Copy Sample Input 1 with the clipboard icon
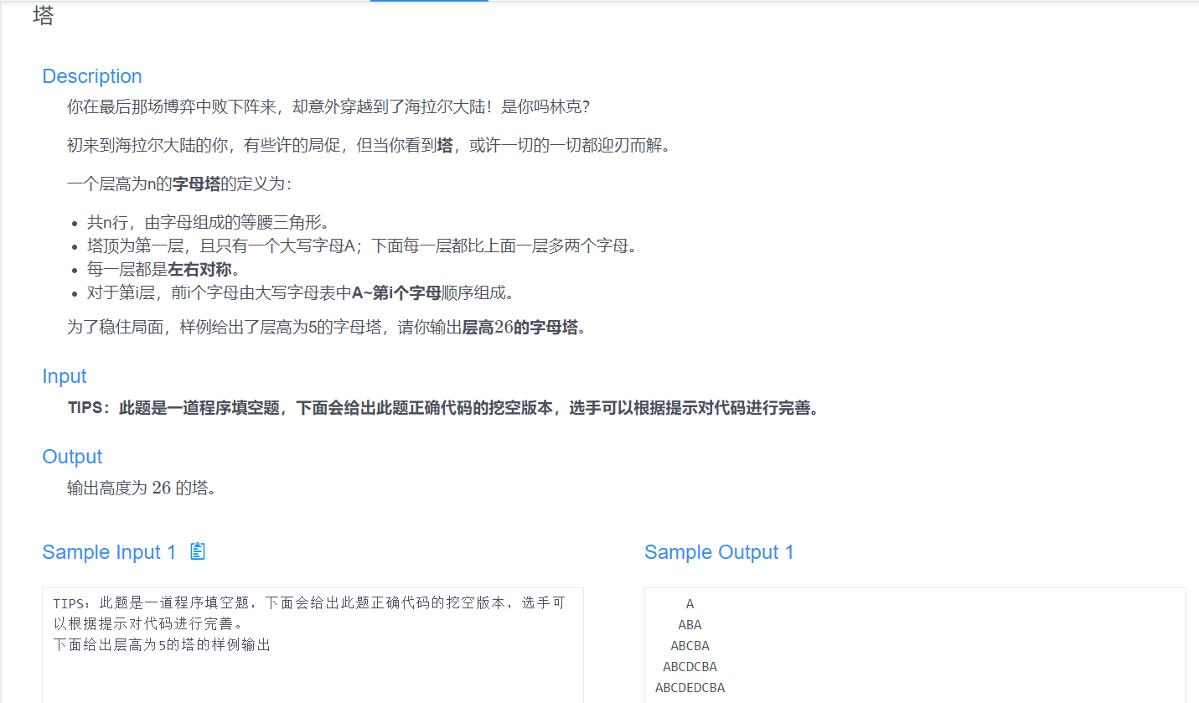The height and width of the screenshot is (703, 1199). pyautogui.click(x=198, y=551)
